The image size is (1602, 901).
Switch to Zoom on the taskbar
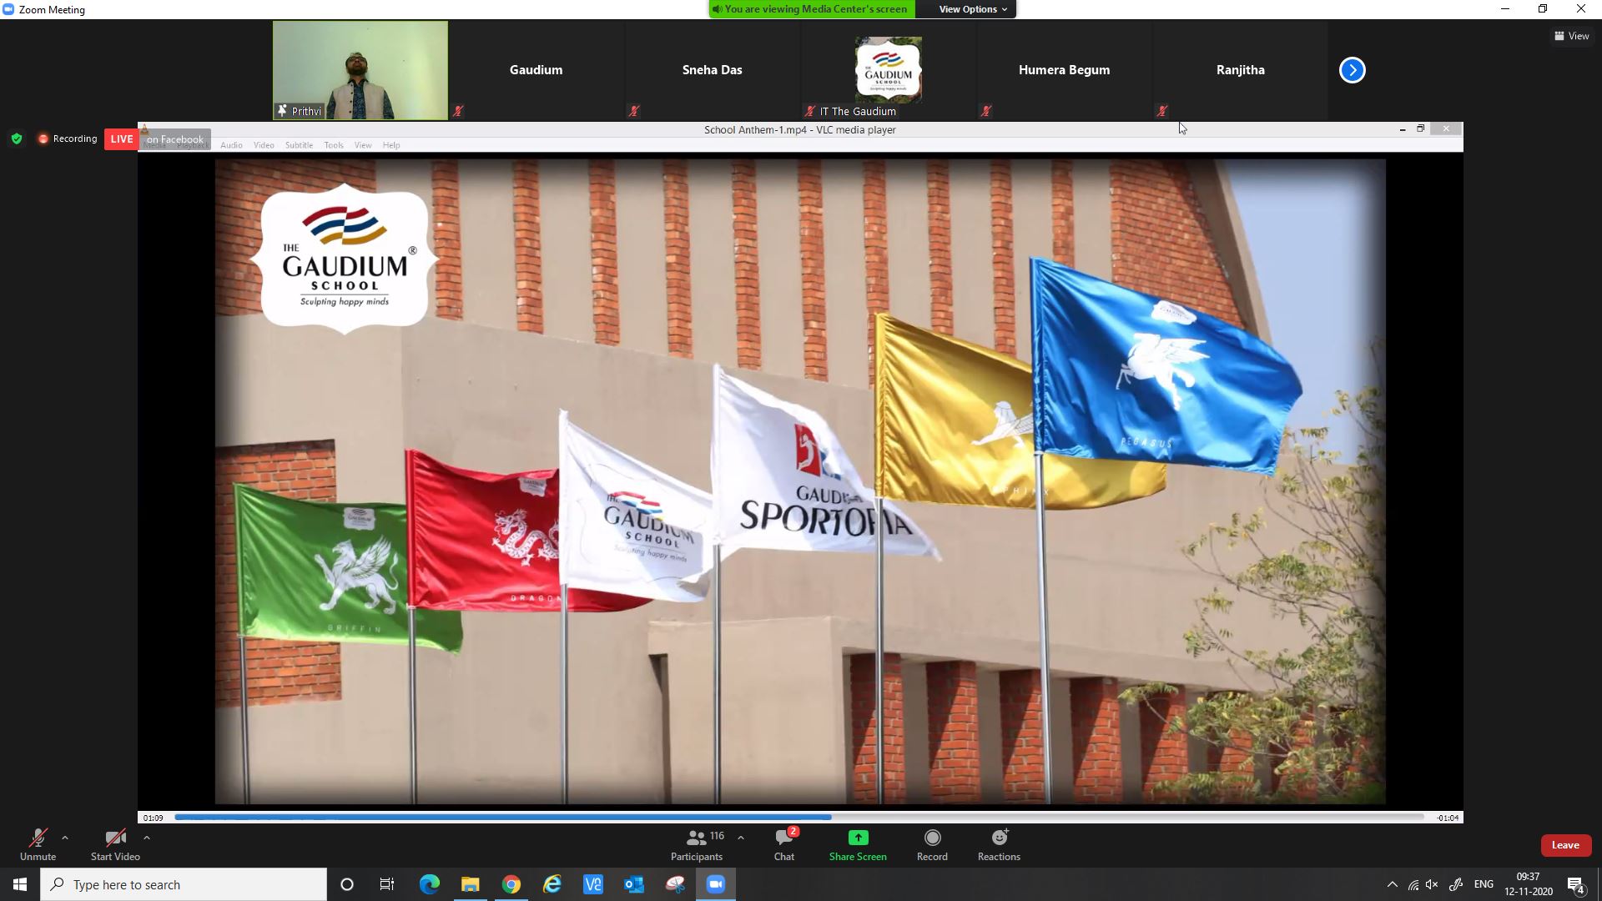(715, 884)
